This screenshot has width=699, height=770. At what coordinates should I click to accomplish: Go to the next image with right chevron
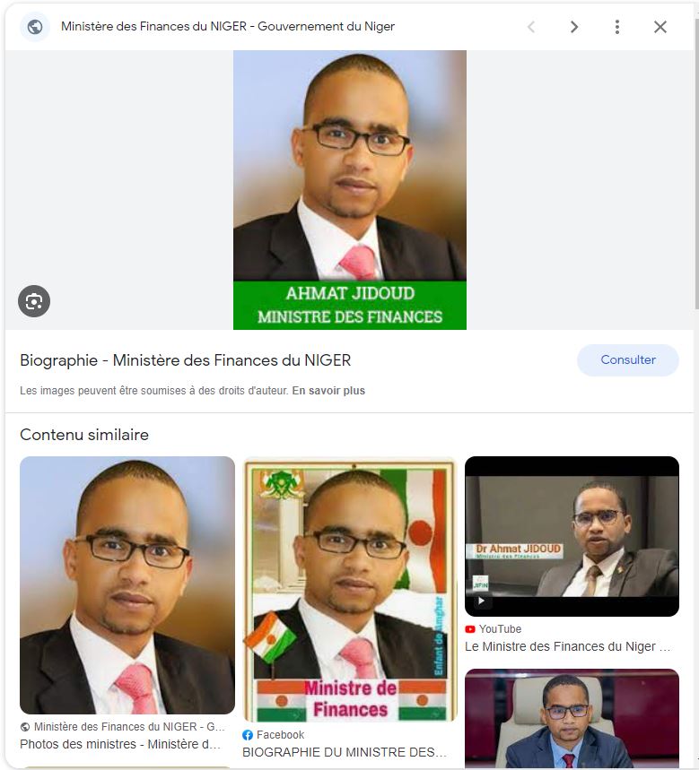[573, 27]
